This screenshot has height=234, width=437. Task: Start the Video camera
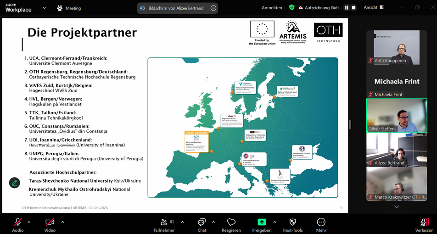50,225
